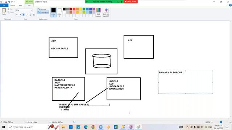Viewport: 232px width, 130px height.
Task: Click the Paste icon in Clipboard group
Action: point(4,10)
